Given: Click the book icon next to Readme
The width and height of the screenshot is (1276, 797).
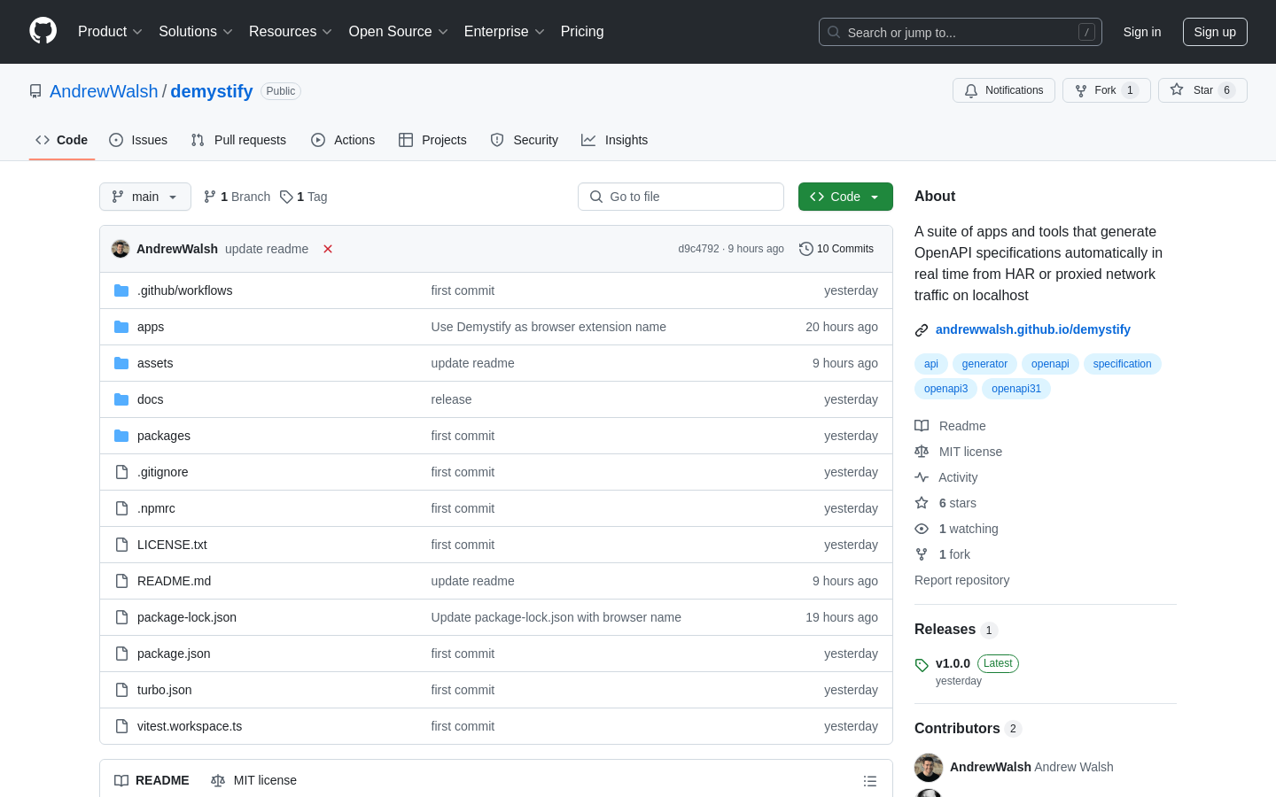Looking at the screenshot, I should [x=922, y=426].
